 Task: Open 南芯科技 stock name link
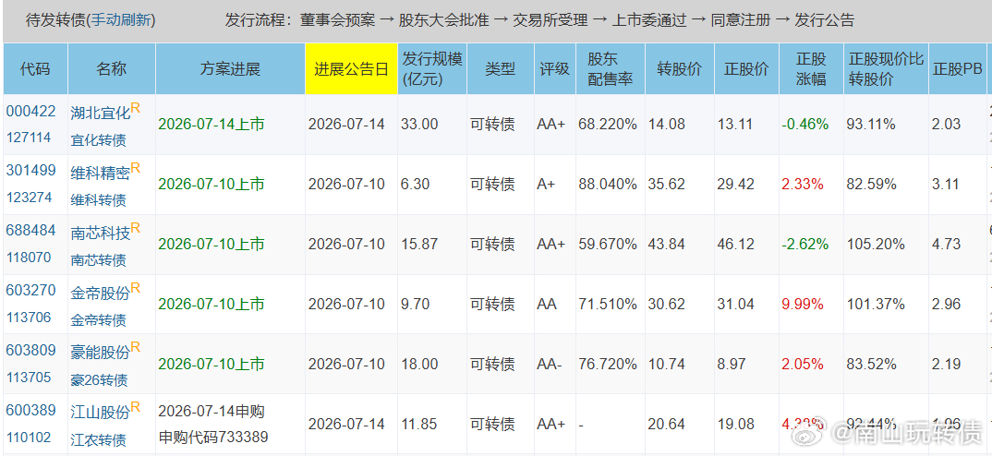click(101, 233)
